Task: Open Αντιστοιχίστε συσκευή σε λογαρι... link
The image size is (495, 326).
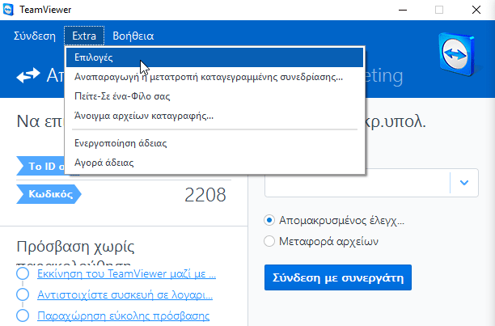Action: click(125, 294)
